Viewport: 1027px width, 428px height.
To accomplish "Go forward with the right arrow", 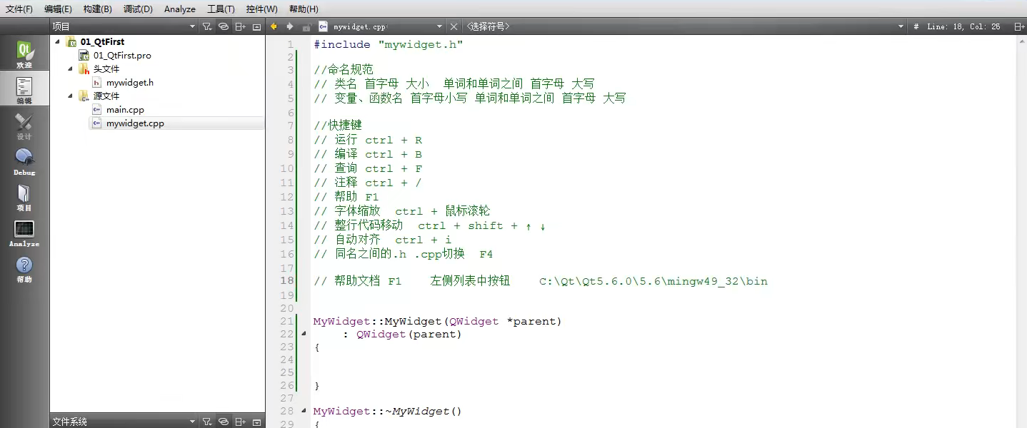I will (x=289, y=26).
